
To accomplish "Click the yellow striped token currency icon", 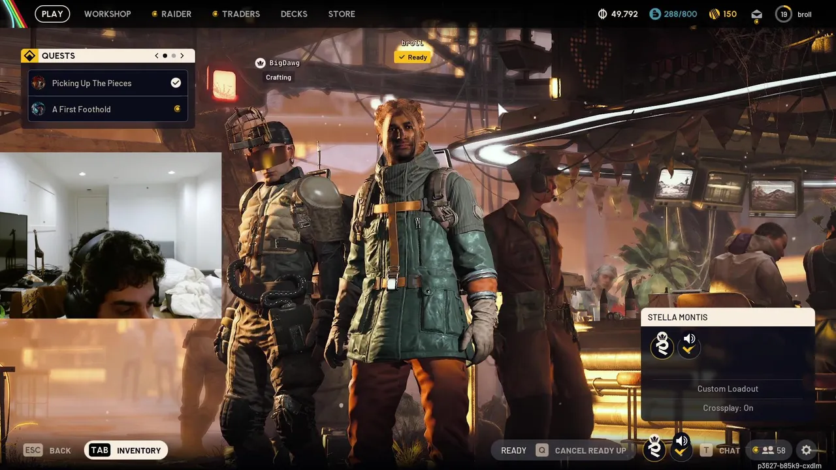I will [714, 14].
